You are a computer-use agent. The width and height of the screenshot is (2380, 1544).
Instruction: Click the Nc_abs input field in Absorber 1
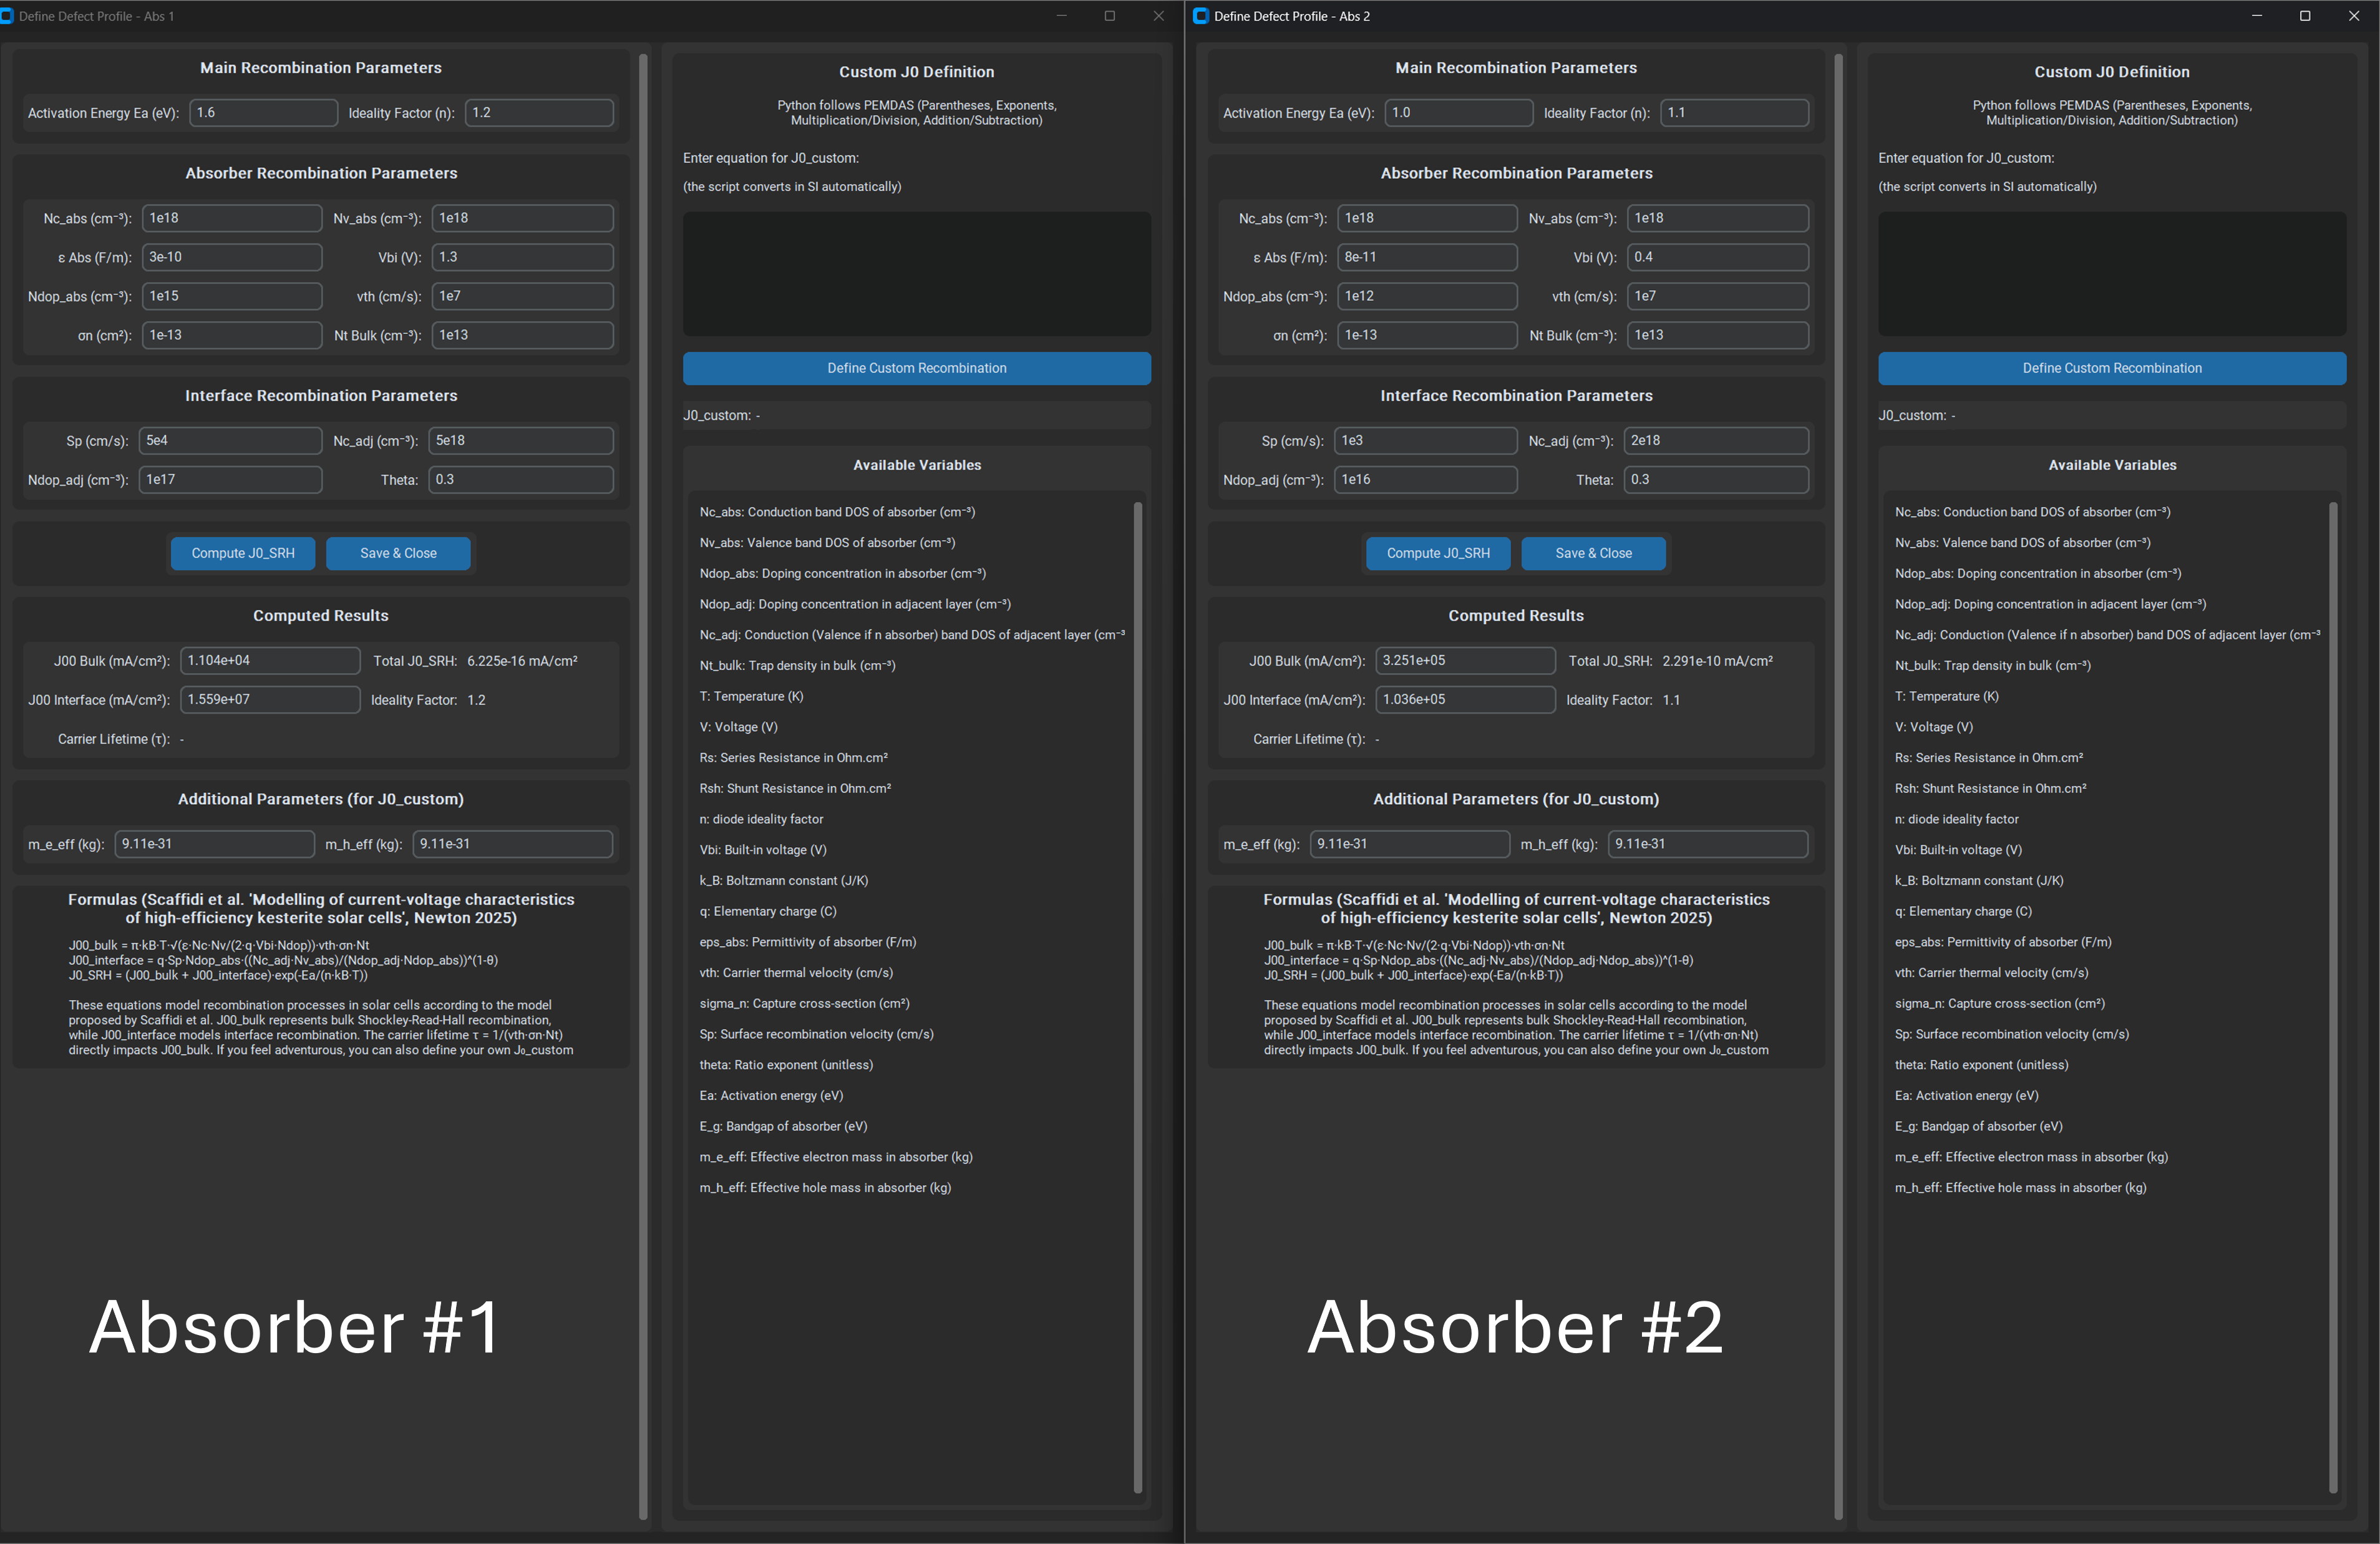(232, 217)
